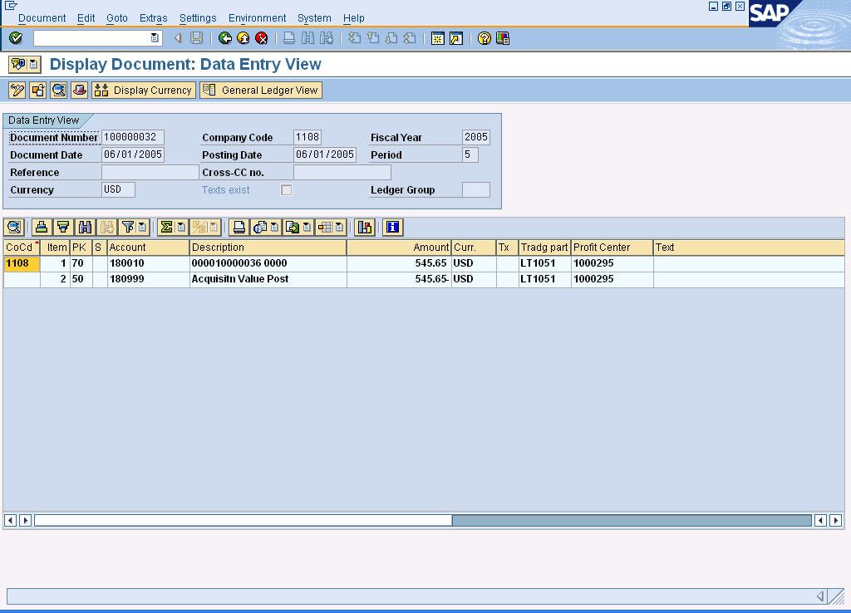851x613 pixels.
Task: Open the Services for Object dropdown
Action: [33, 64]
